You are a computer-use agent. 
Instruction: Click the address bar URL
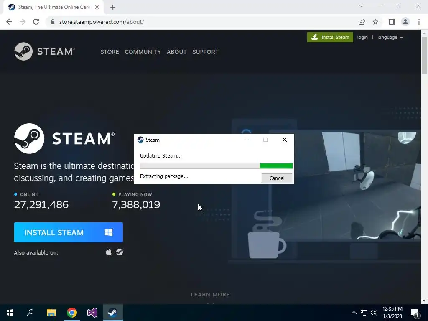(x=102, y=22)
